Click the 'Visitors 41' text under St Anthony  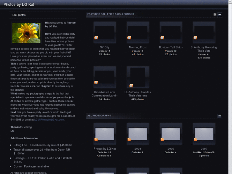click(x=204, y=55)
